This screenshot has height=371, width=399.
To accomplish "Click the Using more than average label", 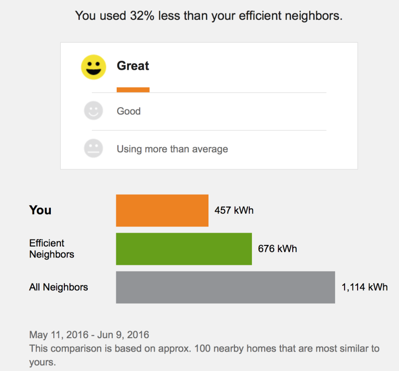I will (x=172, y=149).
